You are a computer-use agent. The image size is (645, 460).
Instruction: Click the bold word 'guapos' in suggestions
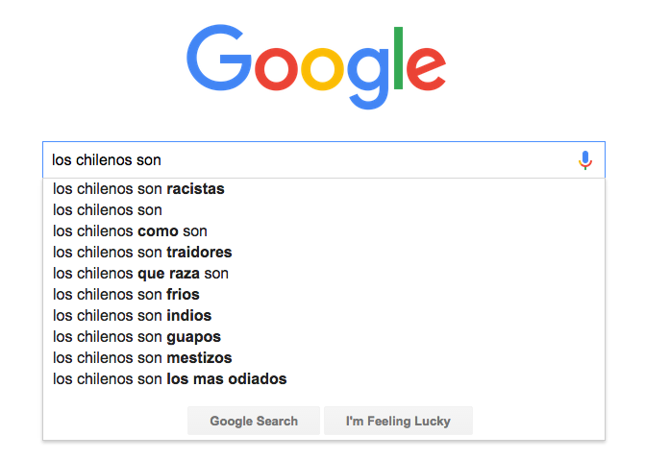(x=194, y=337)
